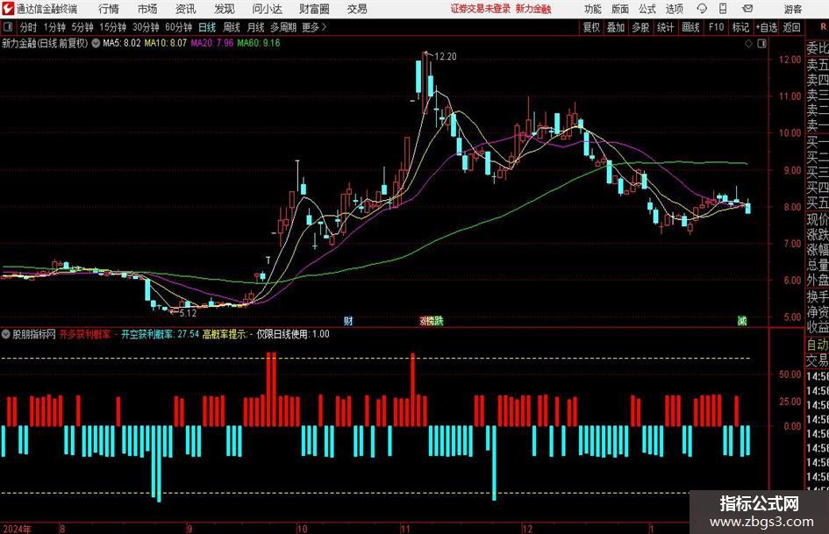Click the MA60: 9.16 label

point(259,43)
